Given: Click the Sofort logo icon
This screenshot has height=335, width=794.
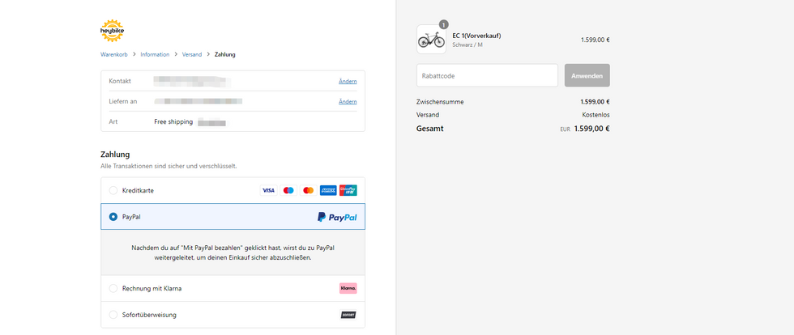Looking at the screenshot, I should pyautogui.click(x=348, y=315).
